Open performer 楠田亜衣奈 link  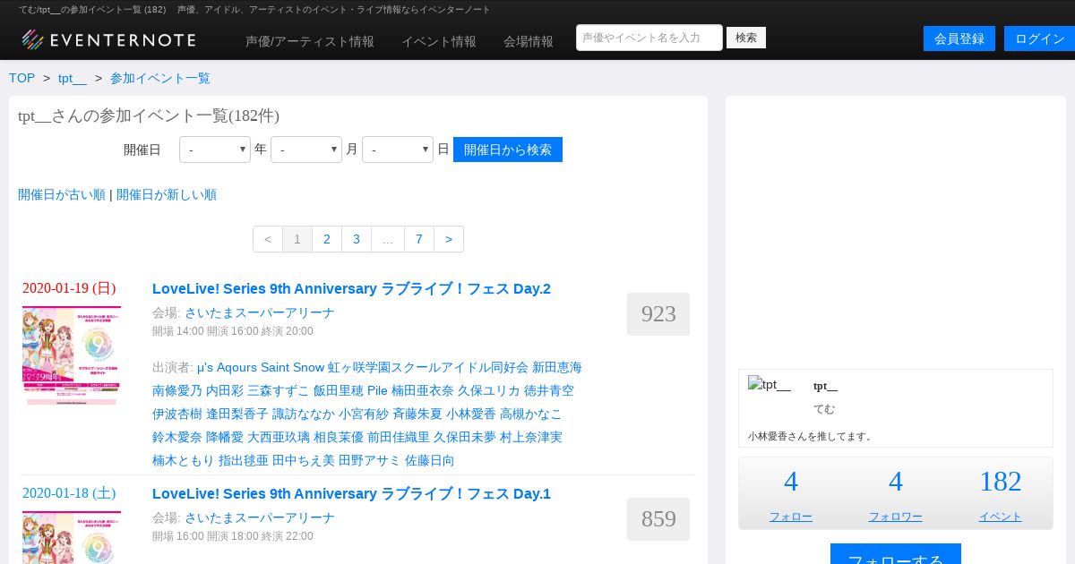coord(423,390)
